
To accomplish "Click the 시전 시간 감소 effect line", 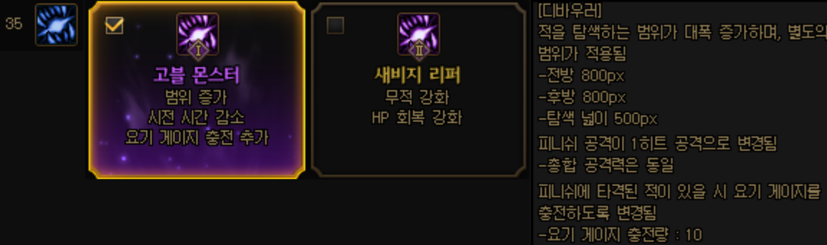I will [196, 117].
